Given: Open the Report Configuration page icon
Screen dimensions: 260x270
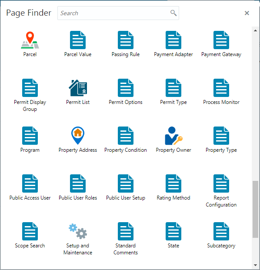Looking at the screenshot, I should [221, 183].
